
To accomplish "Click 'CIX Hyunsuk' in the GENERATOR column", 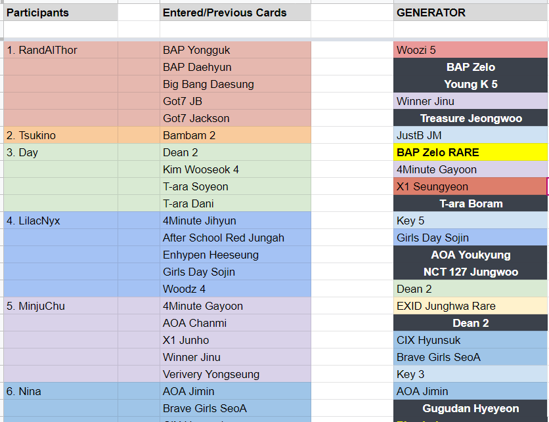I will point(471,340).
